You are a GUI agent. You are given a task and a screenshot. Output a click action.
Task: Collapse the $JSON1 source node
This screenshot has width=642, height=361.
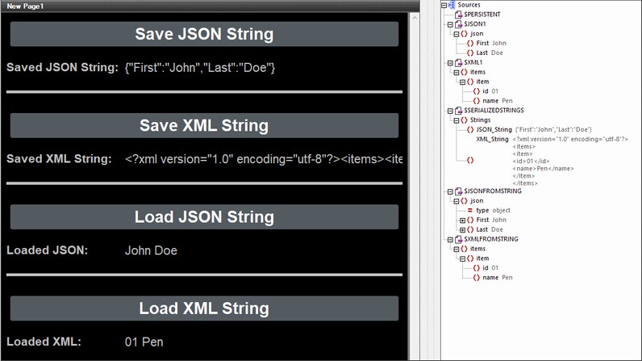(448, 24)
